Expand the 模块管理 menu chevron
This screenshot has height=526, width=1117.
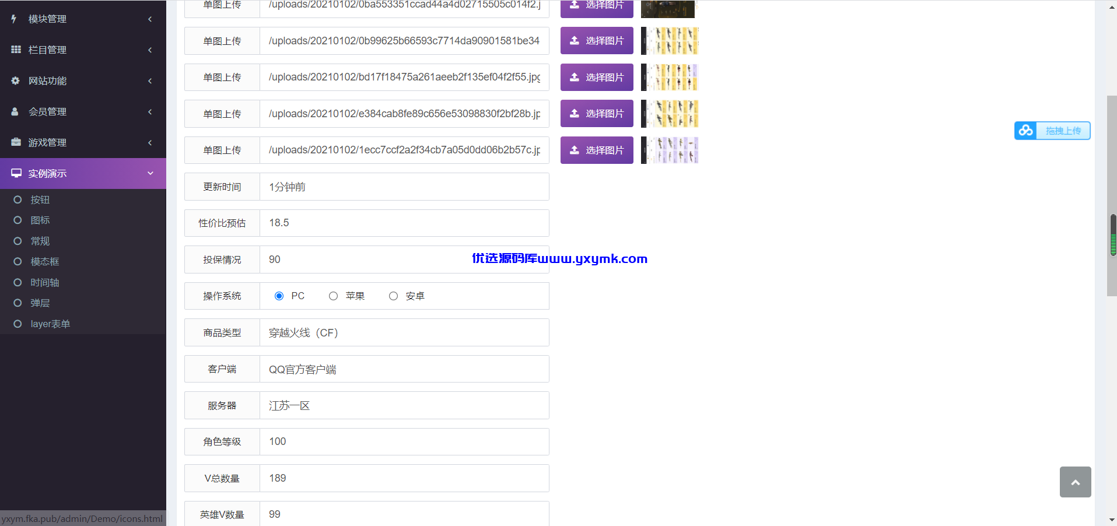point(150,19)
